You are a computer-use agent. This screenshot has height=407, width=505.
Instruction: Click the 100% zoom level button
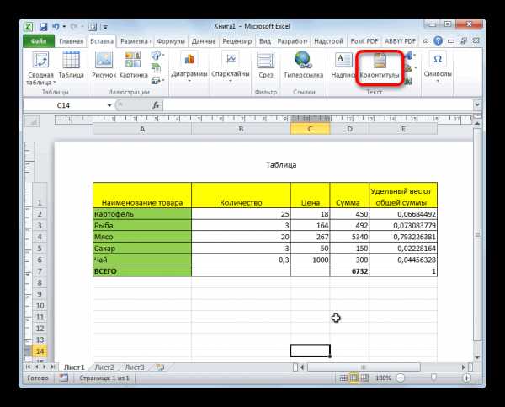pos(383,378)
